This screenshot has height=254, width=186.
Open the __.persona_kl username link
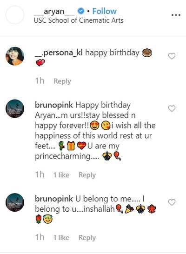pyautogui.click(x=59, y=53)
